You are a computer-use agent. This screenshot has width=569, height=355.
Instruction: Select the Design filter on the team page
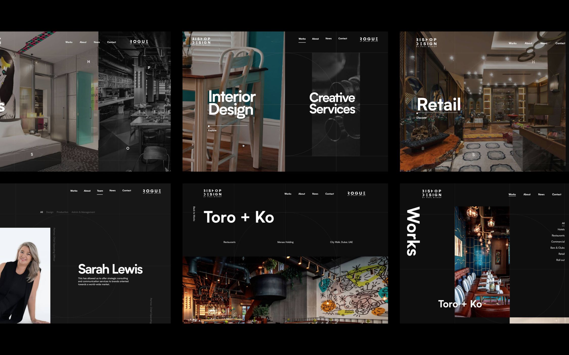[x=50, y=212]
